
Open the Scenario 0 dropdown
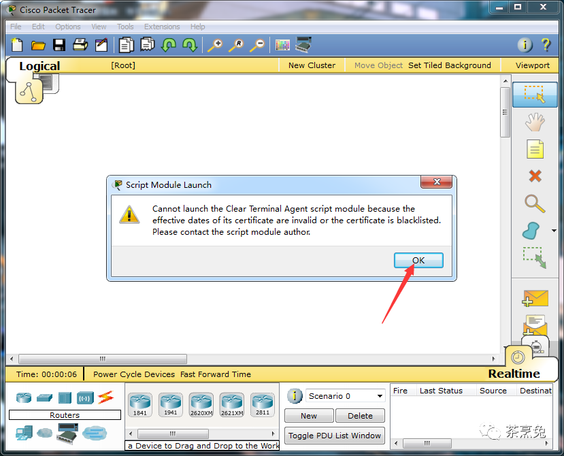(x=346, y=396)
